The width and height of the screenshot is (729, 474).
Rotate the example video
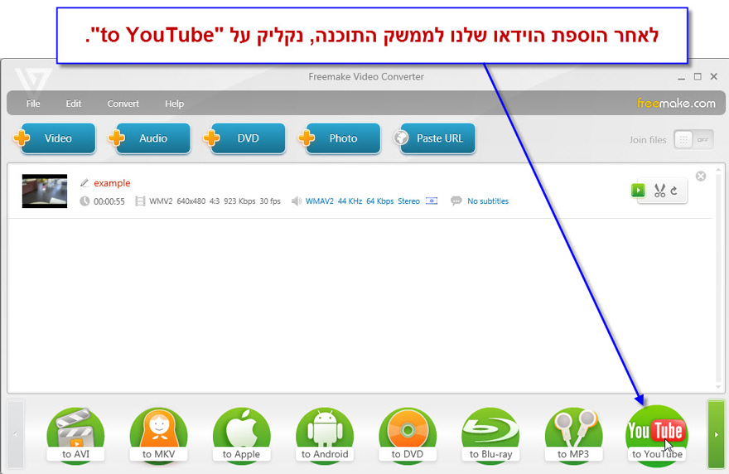[673, 191]
